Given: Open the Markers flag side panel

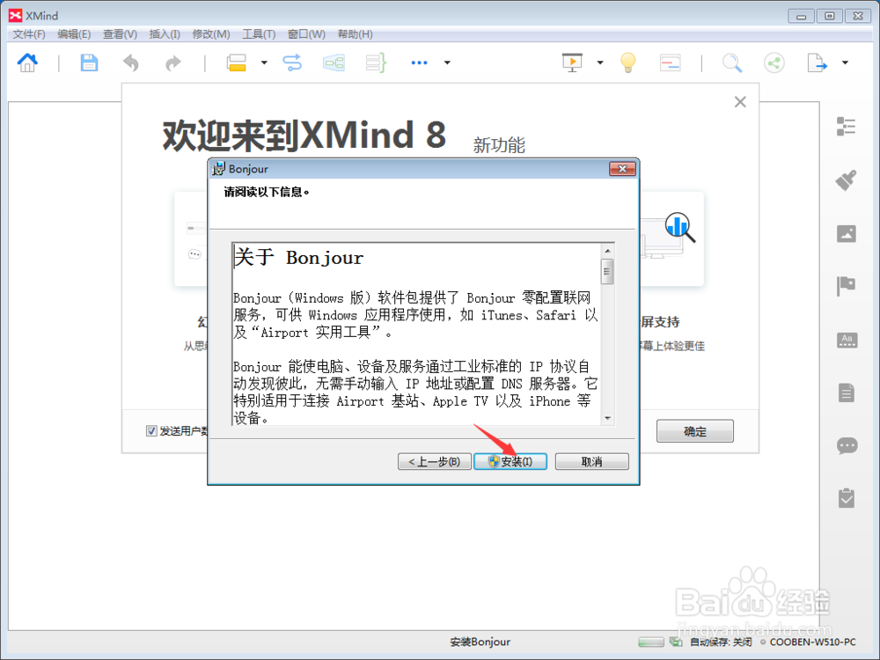Looking at the screenshot, I should [x=846, y=286].
